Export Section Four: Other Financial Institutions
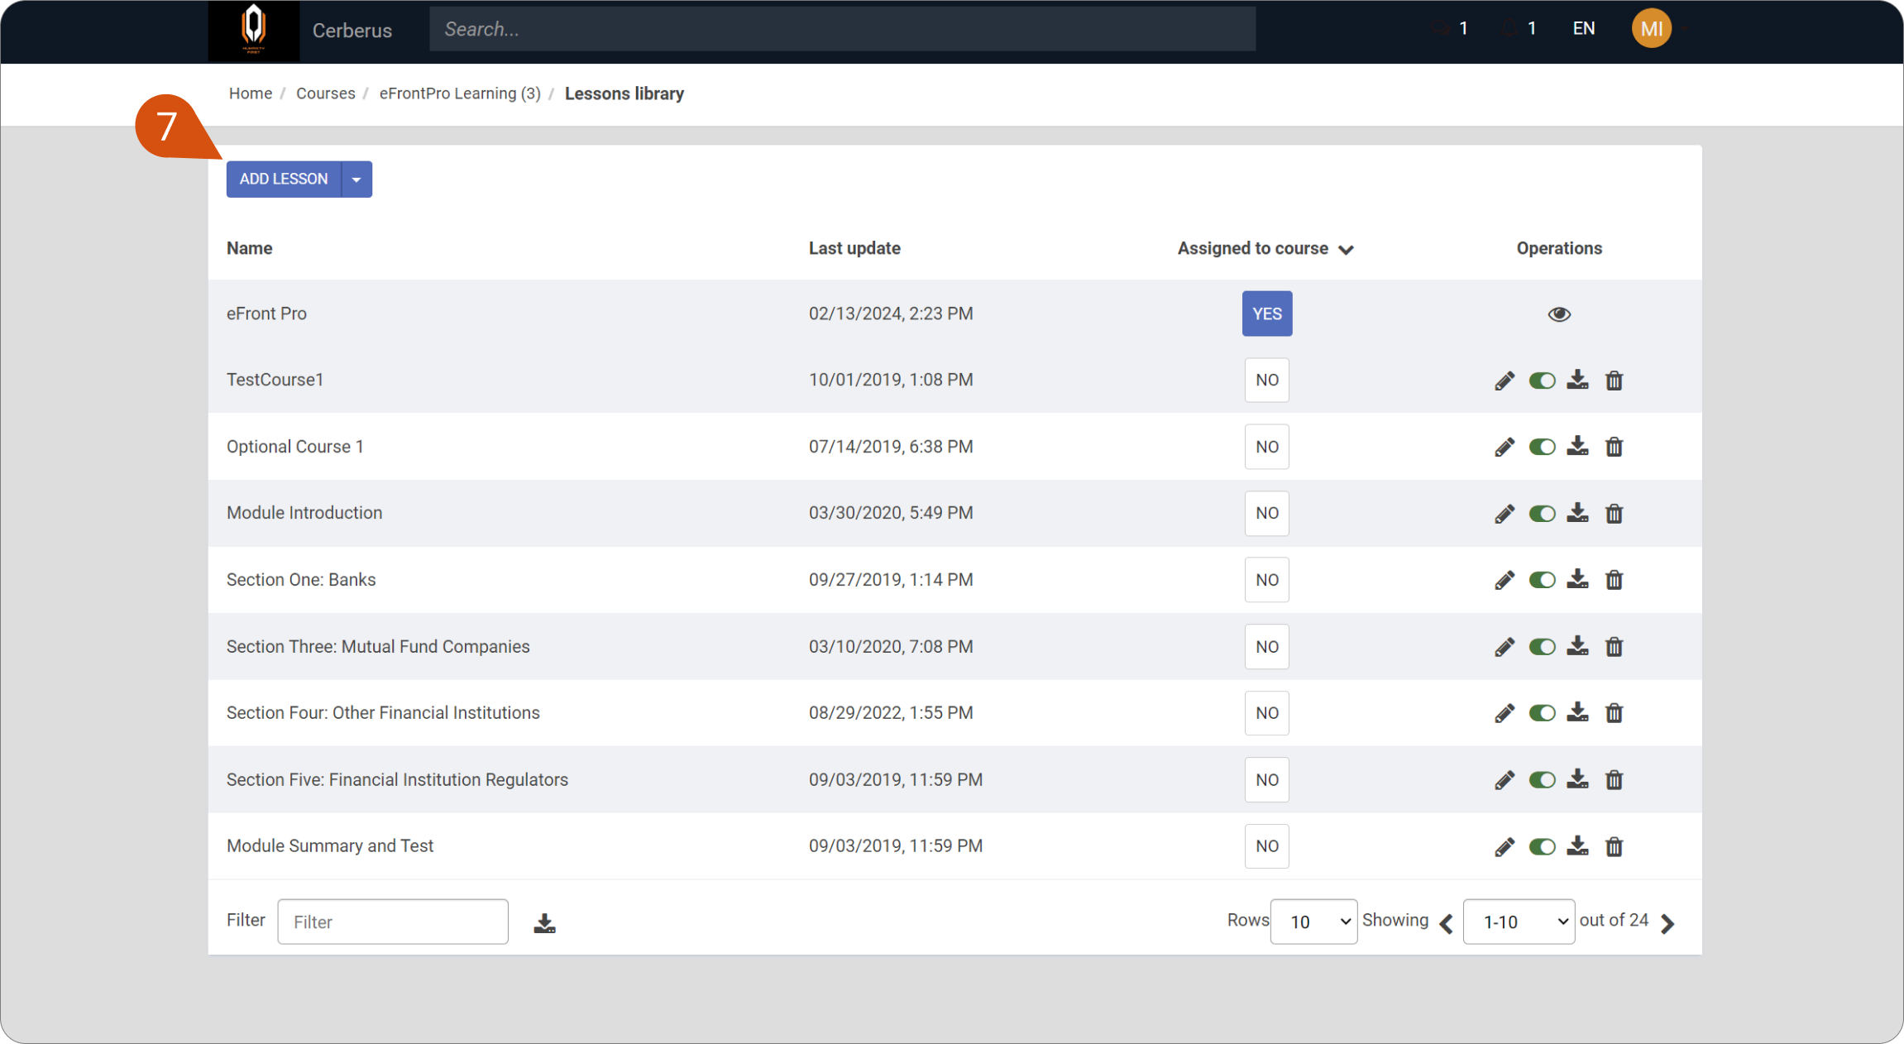The width and height of the screenshot is (1904, 1044). [x=1577, y=713]
